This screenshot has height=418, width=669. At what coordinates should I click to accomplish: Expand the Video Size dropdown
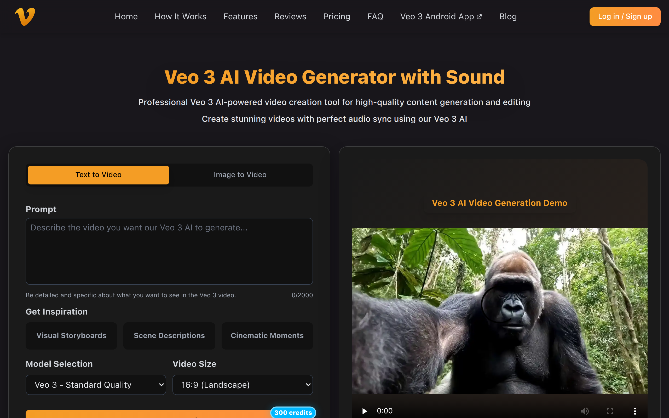click(243, 385)
